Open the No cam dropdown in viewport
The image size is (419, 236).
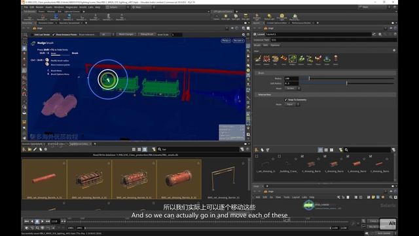tap(238, 41)
